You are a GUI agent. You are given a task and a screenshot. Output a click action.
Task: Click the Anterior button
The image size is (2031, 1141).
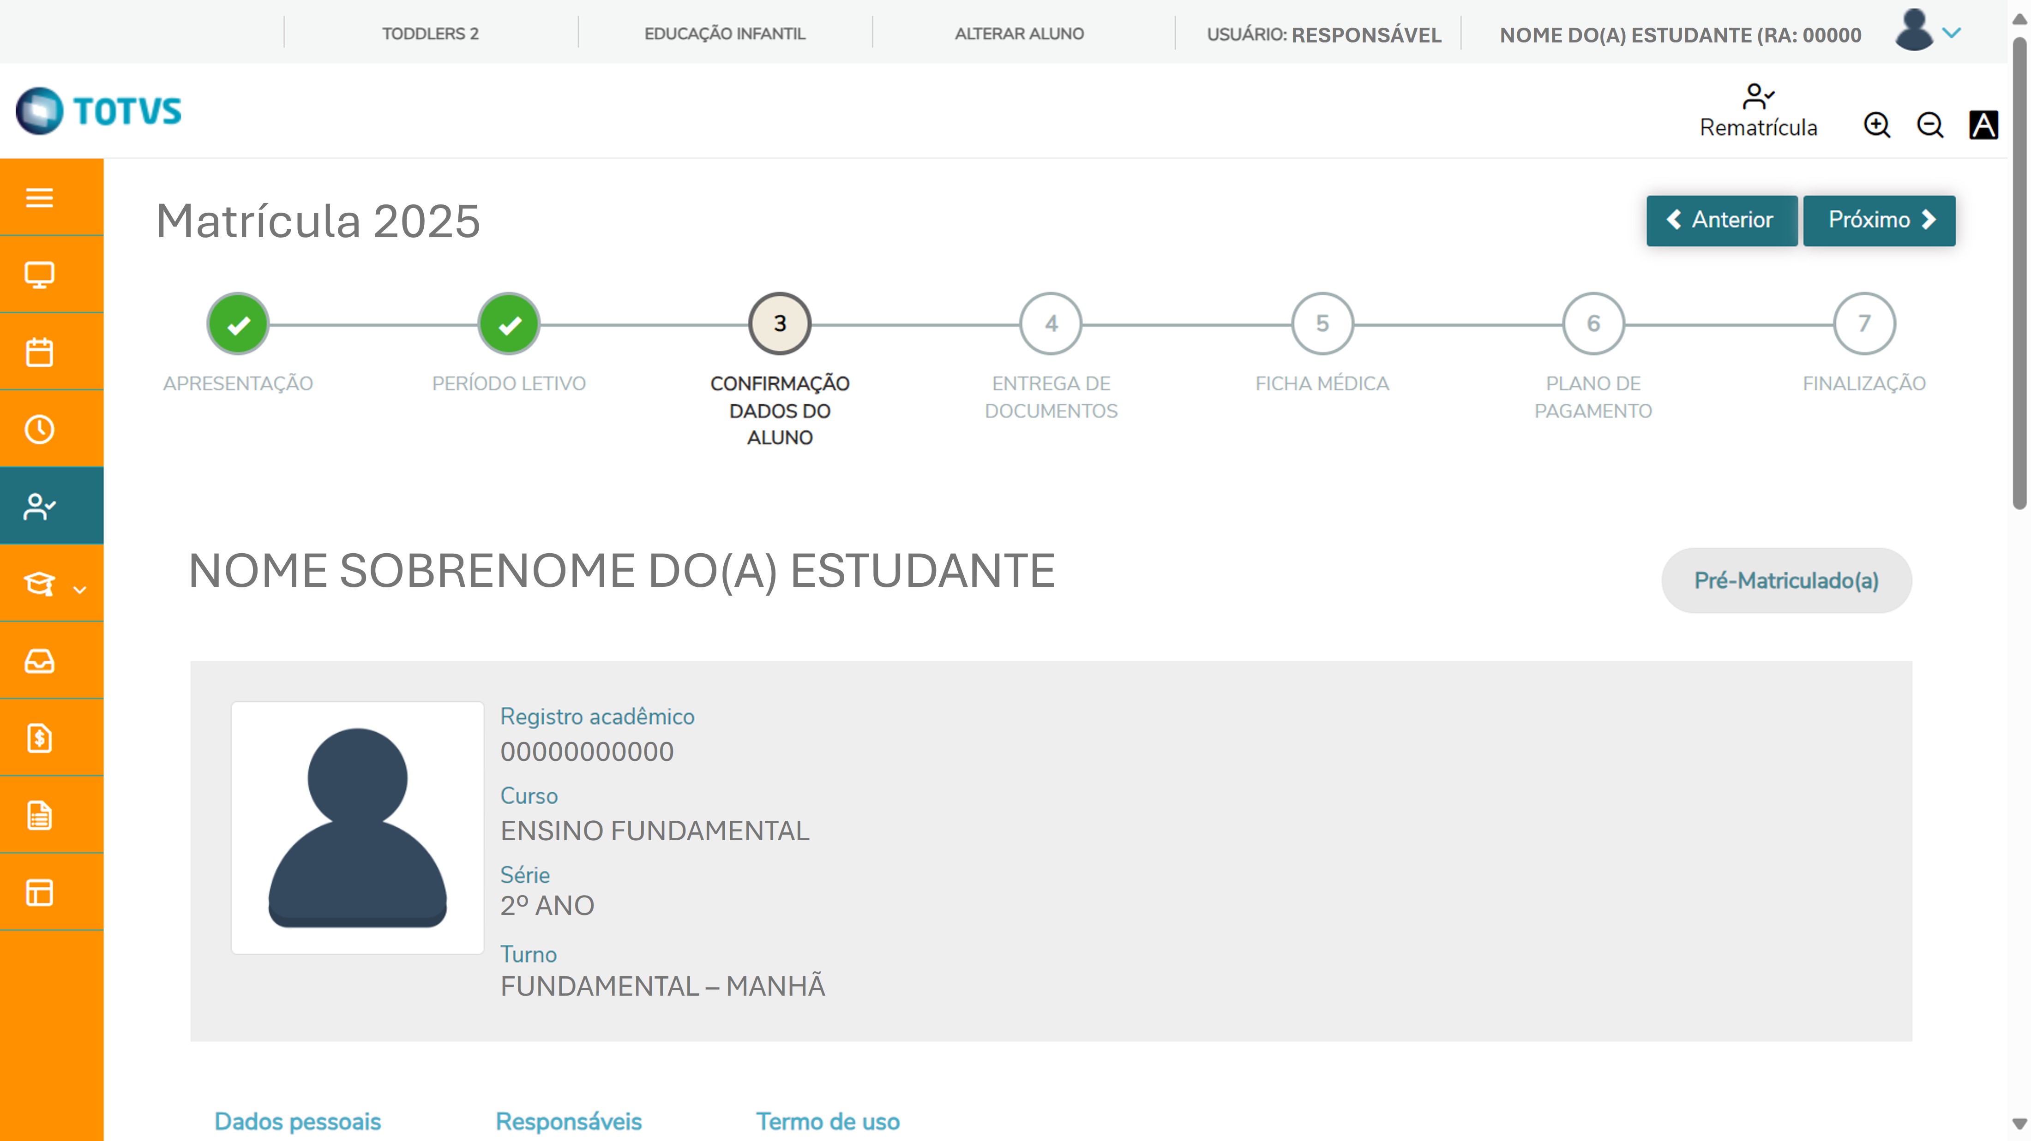tap(1721, 220)
